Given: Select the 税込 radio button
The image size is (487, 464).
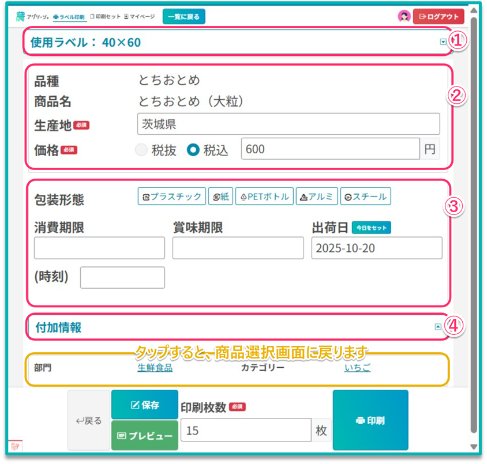Looking at the screenshot, I should pos(193,150).
